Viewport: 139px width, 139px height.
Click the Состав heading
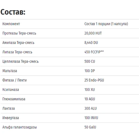click(13, 12)
